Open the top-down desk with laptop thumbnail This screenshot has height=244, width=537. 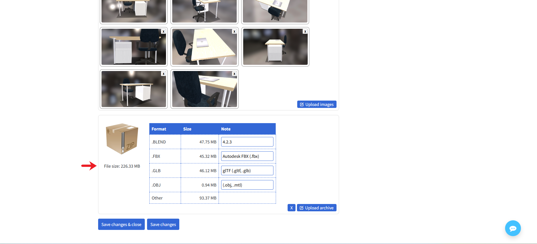204,47
